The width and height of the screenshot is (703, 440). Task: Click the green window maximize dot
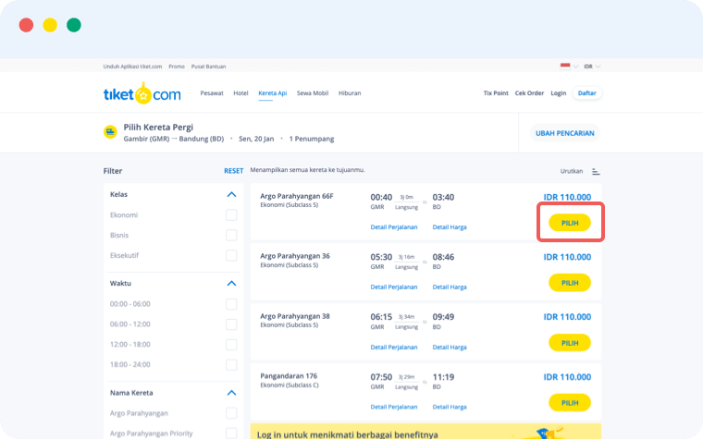74,25
